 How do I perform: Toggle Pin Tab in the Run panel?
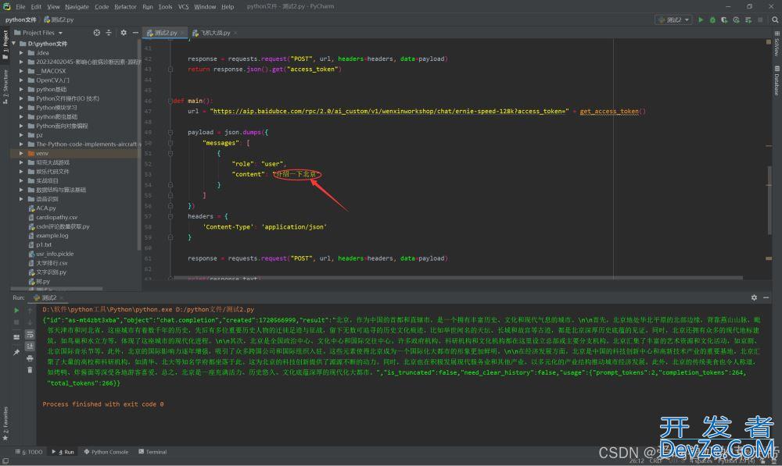[x=16, y=352]
